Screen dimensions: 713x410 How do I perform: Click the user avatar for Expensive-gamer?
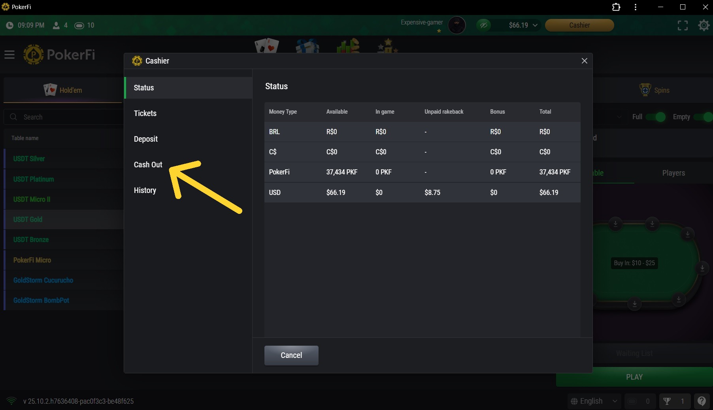tap(456, 25)
